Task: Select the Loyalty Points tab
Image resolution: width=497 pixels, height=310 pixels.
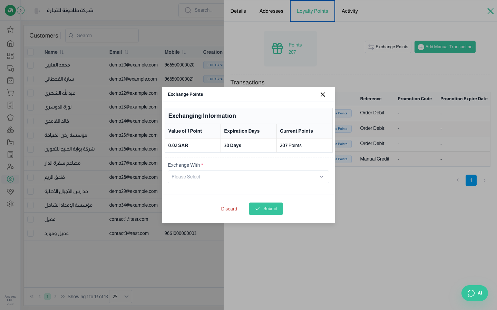Action: point(312,11)
